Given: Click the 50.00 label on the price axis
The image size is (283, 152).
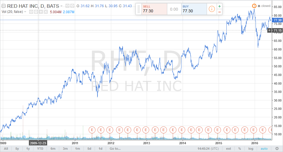Looking at the screenshot, I should 278,66.
